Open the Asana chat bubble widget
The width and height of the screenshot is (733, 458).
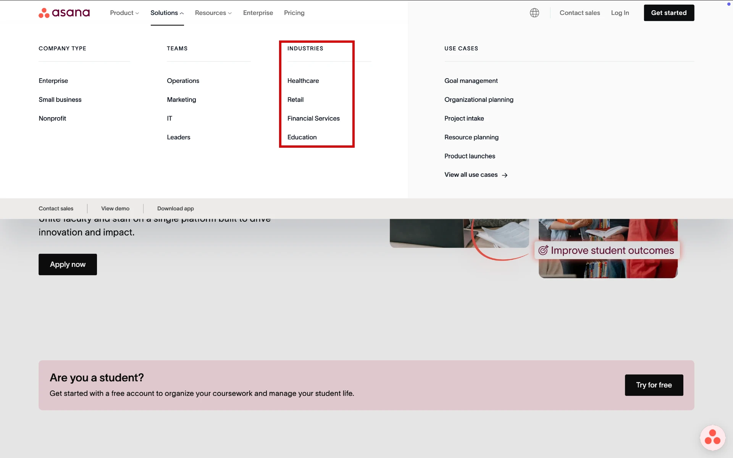pos(712,437)
